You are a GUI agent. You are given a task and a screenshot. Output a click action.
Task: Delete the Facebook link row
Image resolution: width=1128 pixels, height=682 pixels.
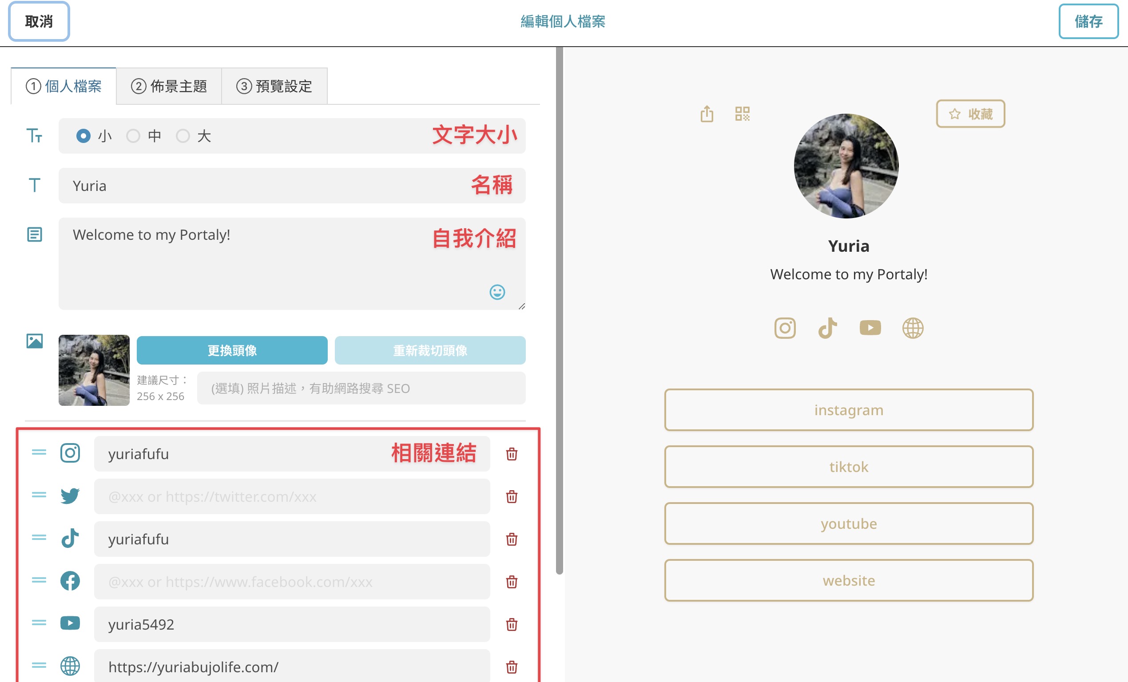tap(512, 581)
